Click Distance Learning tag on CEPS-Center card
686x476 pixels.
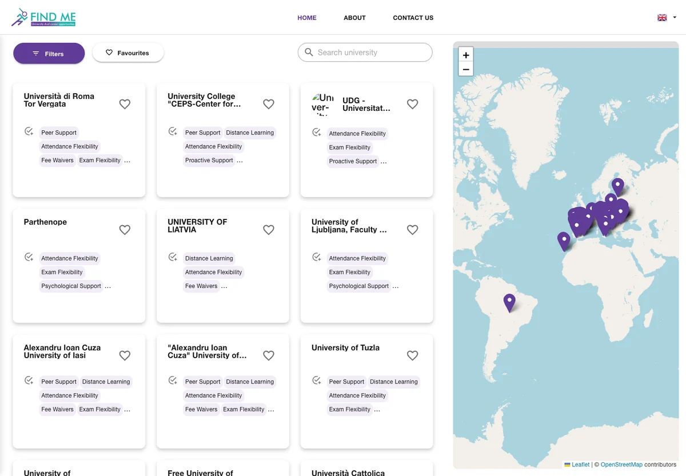[250, 133]
